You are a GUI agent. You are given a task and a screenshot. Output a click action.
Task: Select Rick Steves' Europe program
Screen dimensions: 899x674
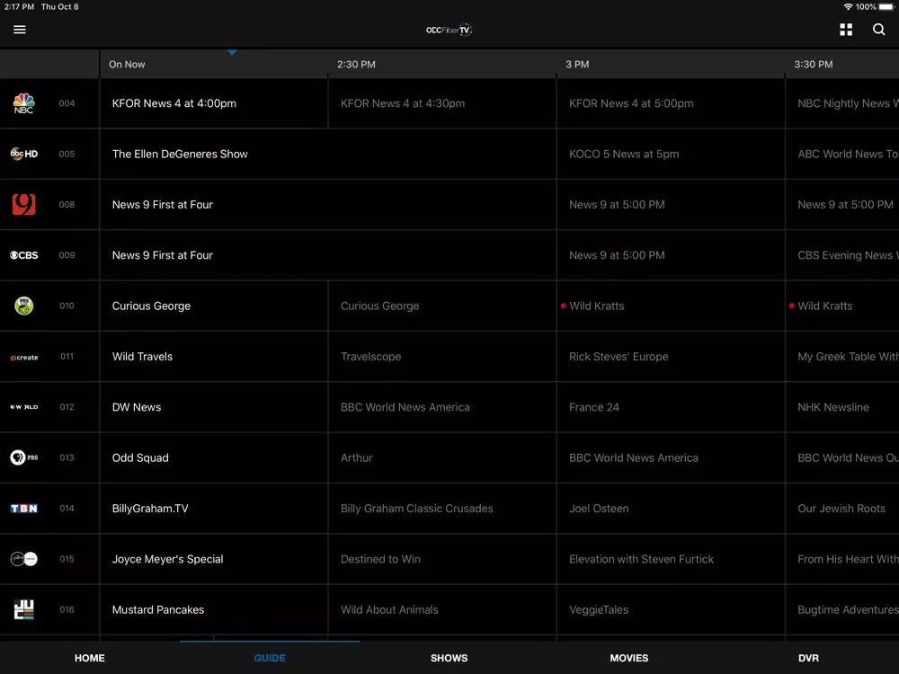click(x=671, y=357)
